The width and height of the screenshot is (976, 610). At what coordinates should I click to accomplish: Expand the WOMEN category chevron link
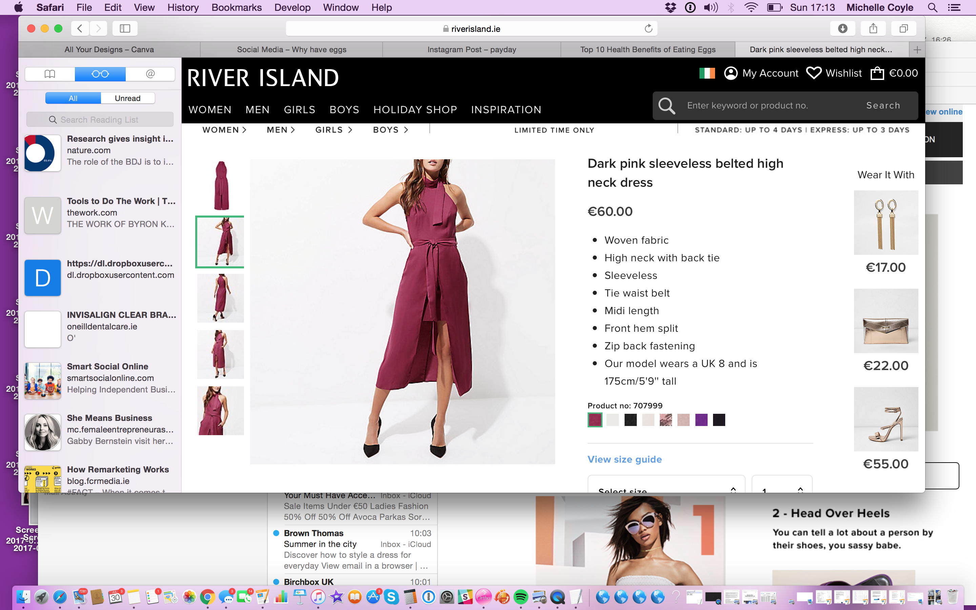pos(224,130)
